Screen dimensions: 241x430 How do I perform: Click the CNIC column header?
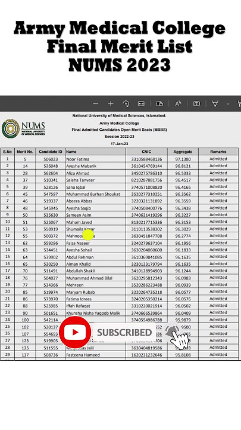point(146,151)
